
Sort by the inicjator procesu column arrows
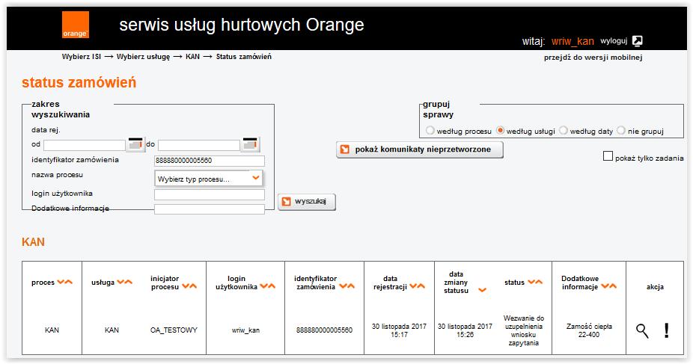tap(189, 286)
